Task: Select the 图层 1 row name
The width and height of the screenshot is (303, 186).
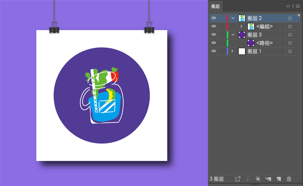Action: 254,51
